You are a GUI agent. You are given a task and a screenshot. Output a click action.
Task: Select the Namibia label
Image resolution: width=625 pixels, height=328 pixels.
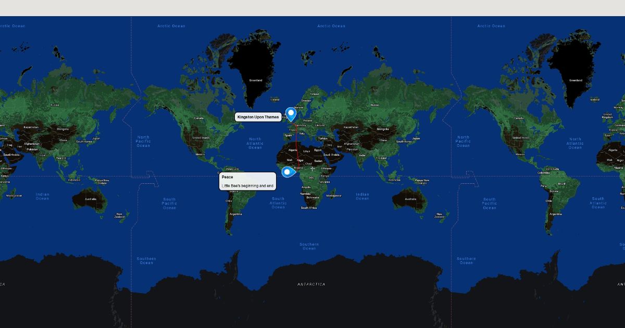point(305,194)
